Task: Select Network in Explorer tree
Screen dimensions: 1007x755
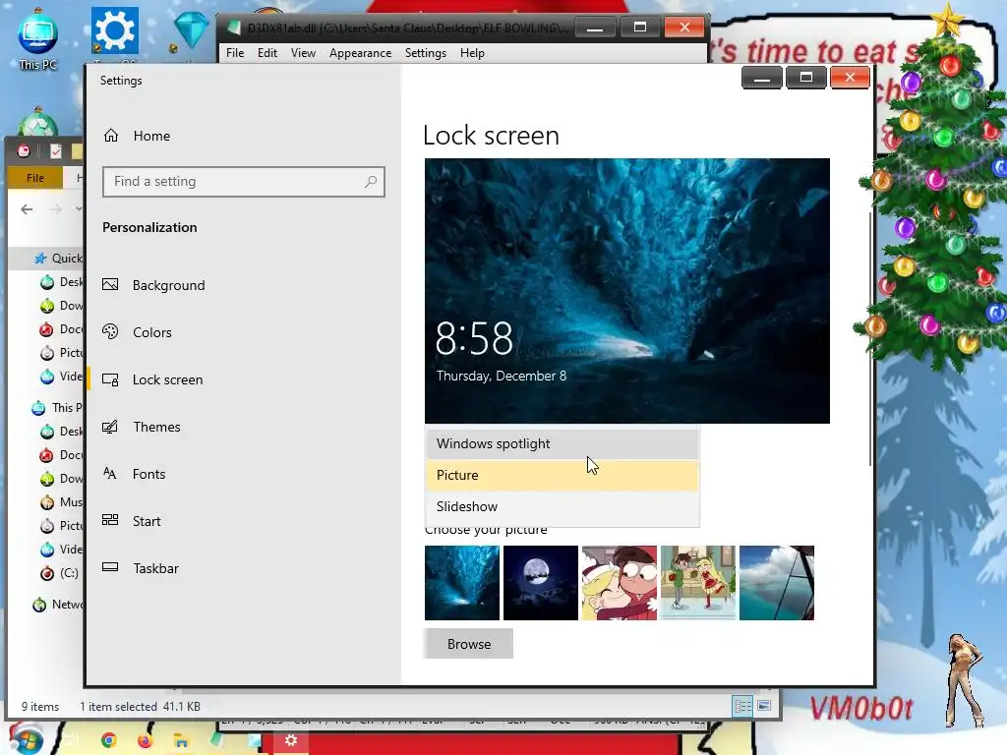Action: [58, 605]
